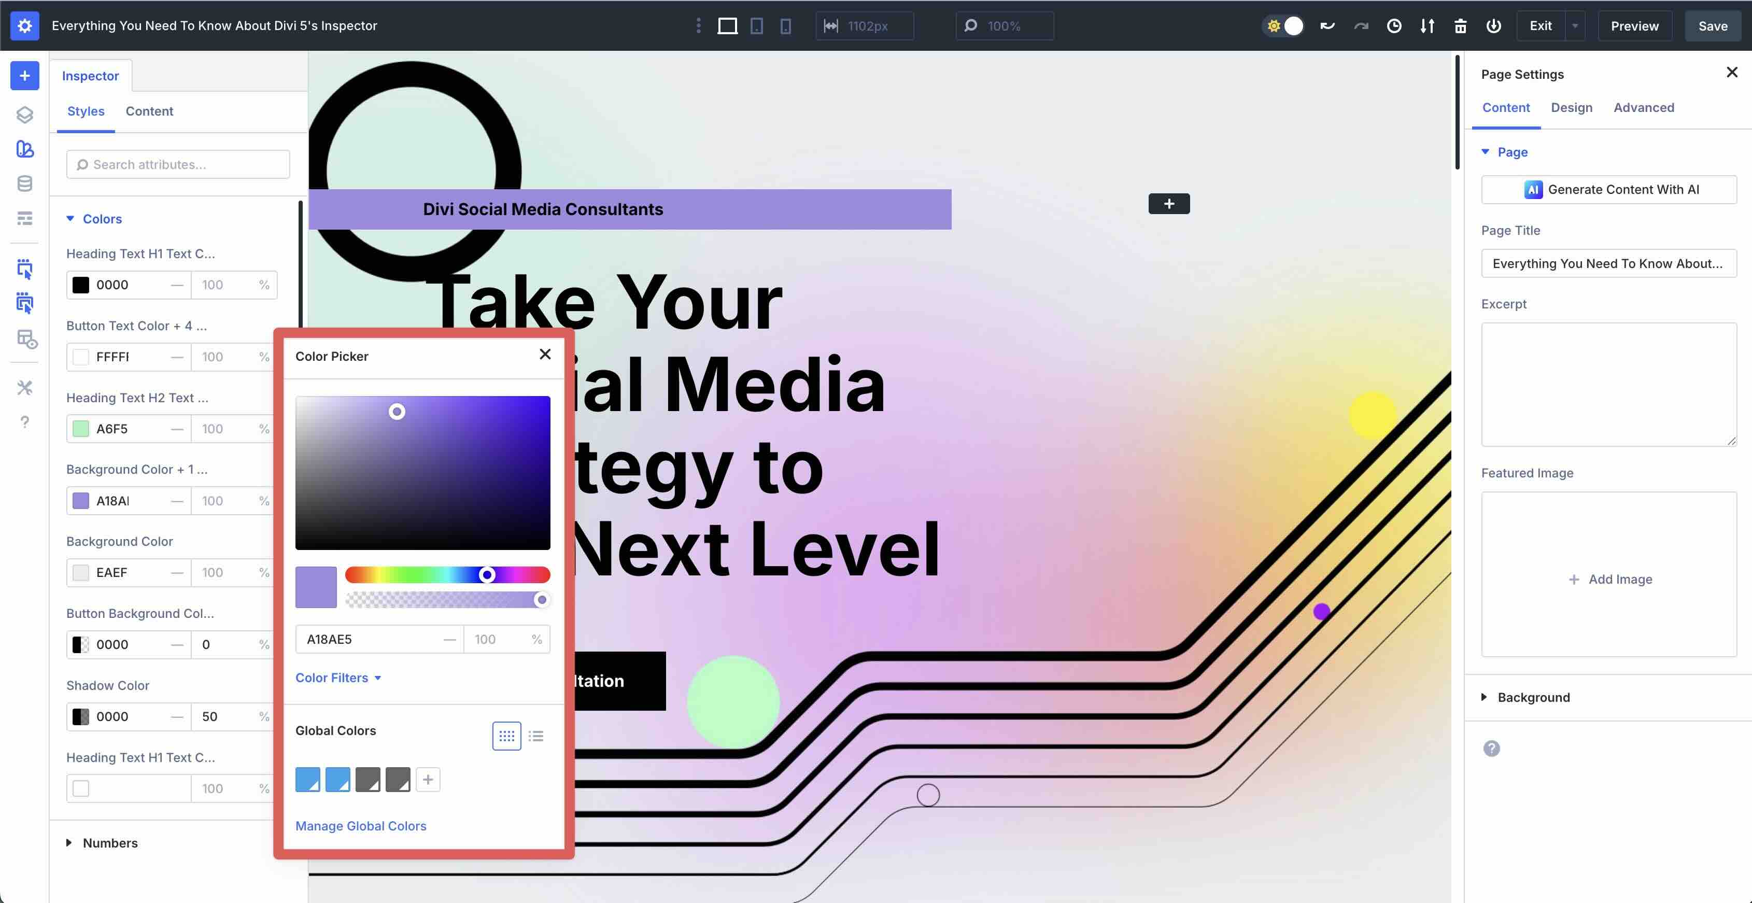Select the phone preview icon in top toolbar
This screenshot has height=903, width=1752.
click(x=785, y=26)
